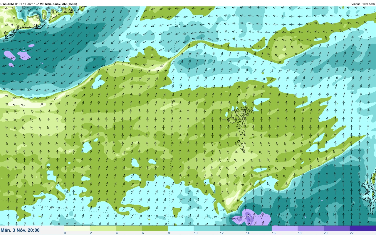This screenshot has height=235, width=376.
Task: Click the 0–2 wind speed legend swatch
Action: pos(77,228)
